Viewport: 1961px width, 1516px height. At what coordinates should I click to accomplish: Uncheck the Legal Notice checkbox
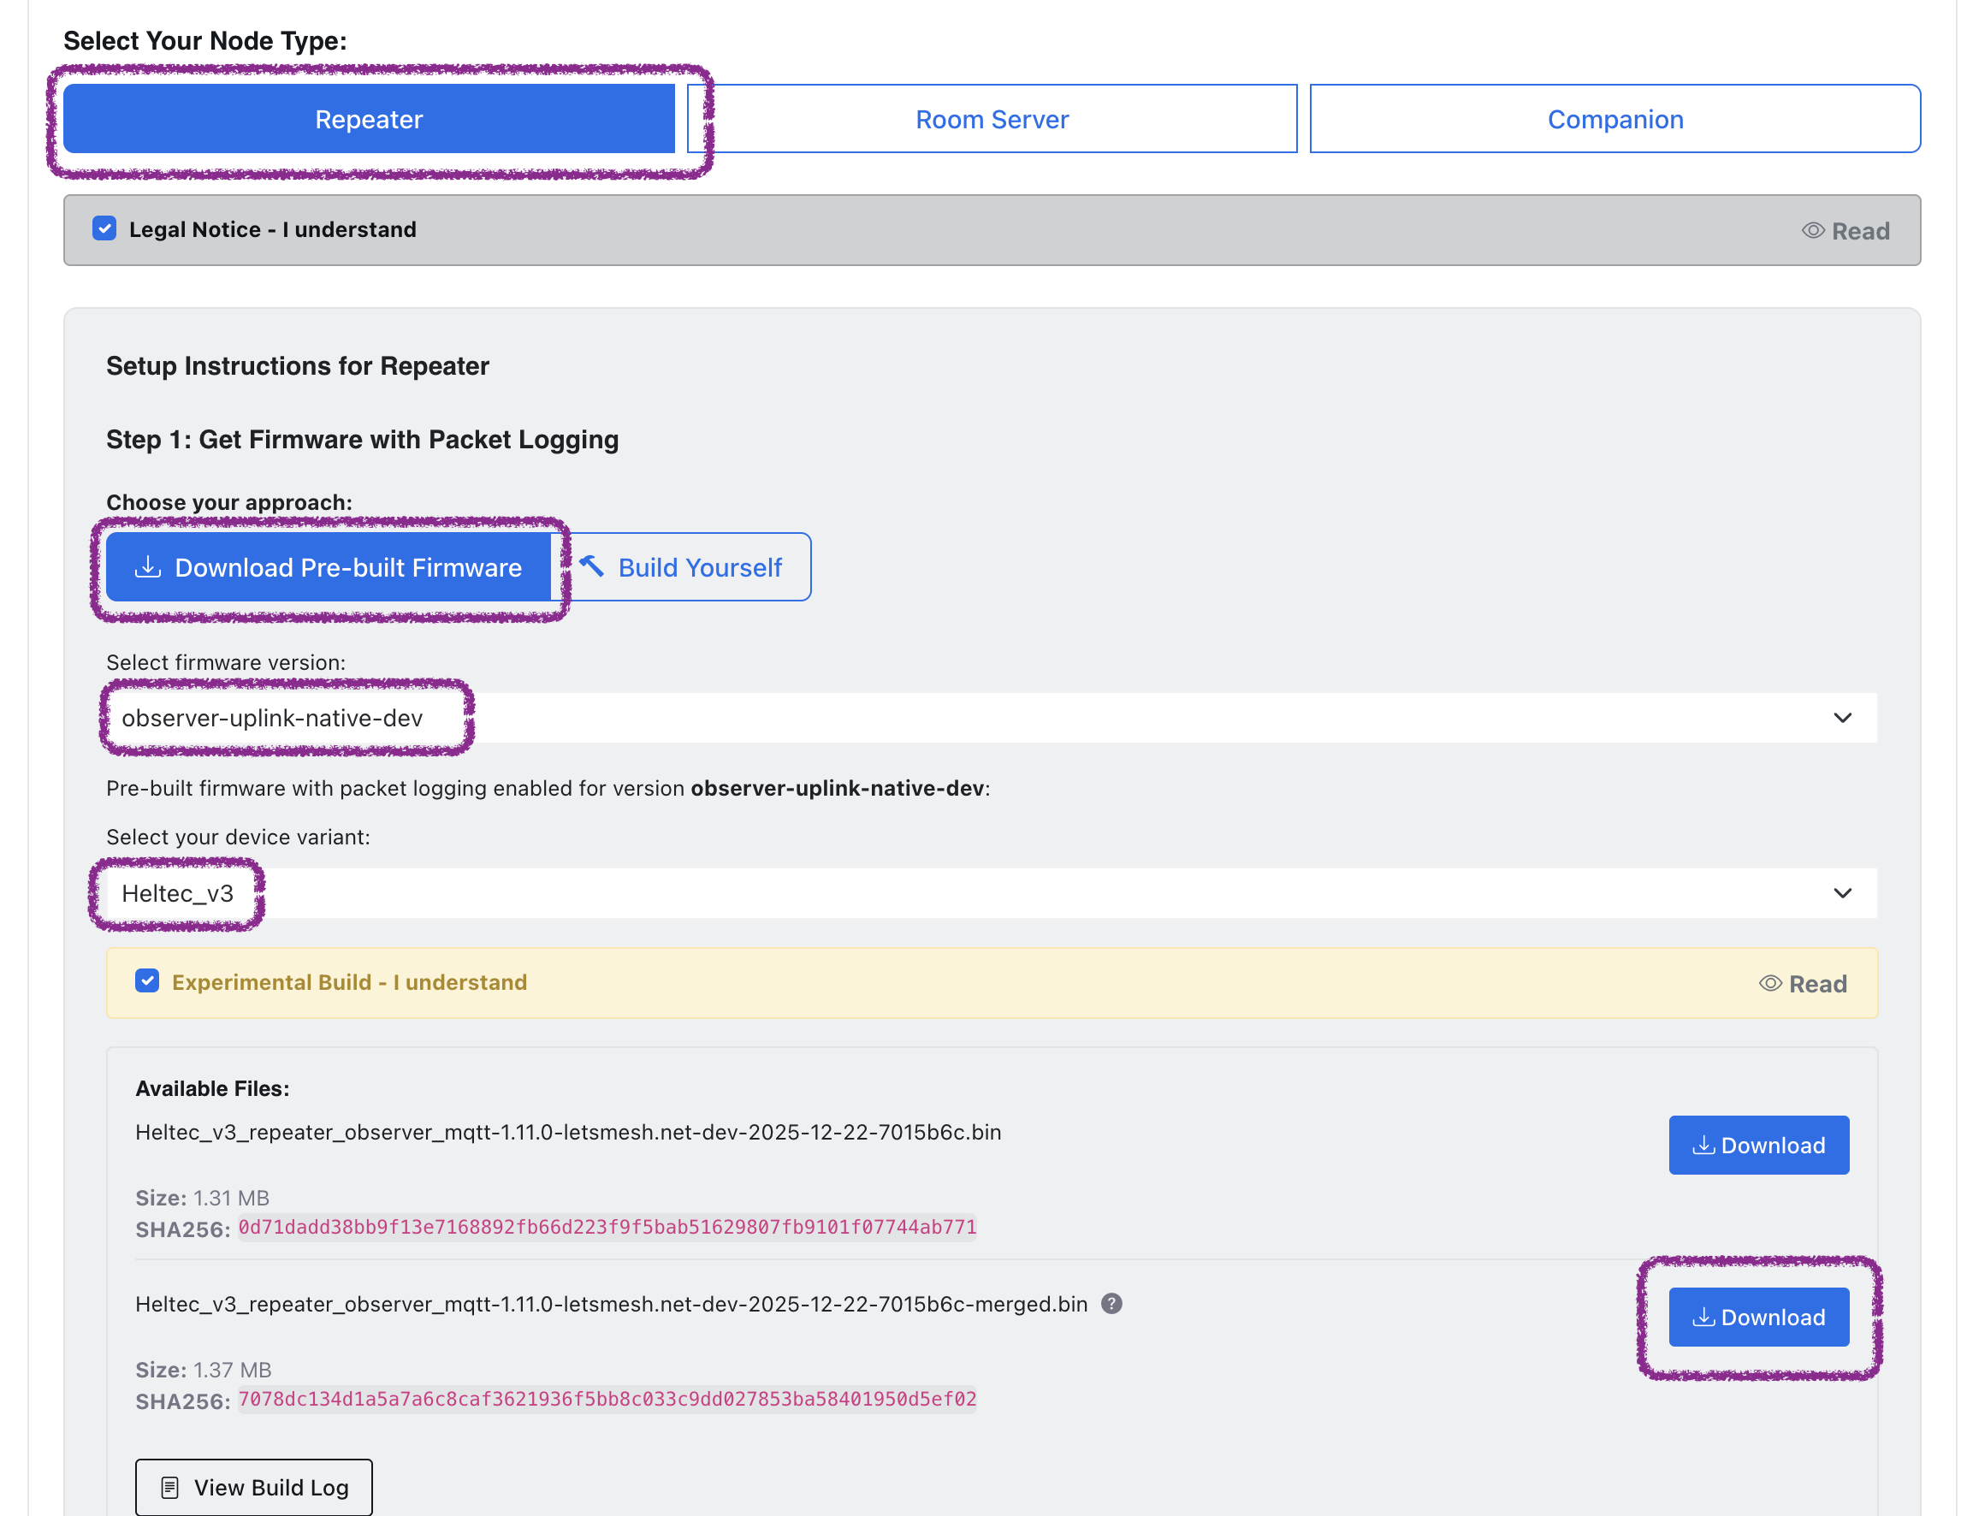pyautogui.click(x=104, y=228)
